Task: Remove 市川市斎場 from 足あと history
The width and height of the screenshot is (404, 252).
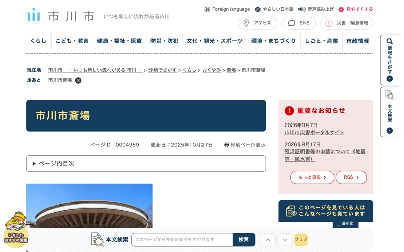Action: pos(78,81)
